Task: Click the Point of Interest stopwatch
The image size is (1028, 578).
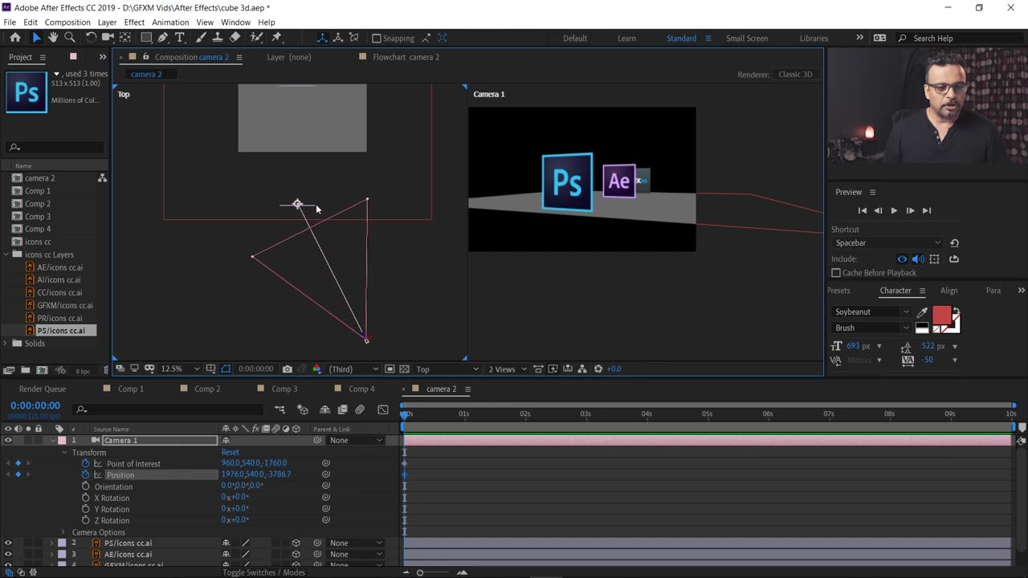Action: (86, 463)
